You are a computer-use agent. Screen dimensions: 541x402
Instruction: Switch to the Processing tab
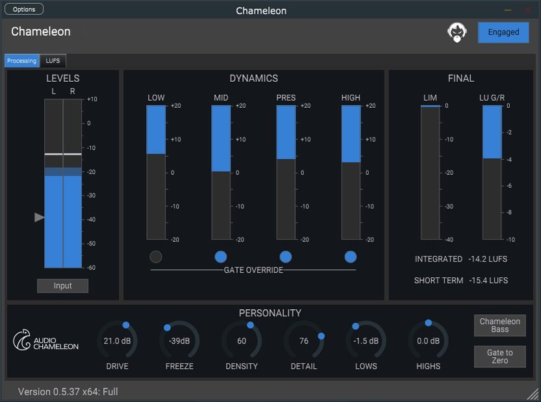pyautogui.click(x=21, y=61)
